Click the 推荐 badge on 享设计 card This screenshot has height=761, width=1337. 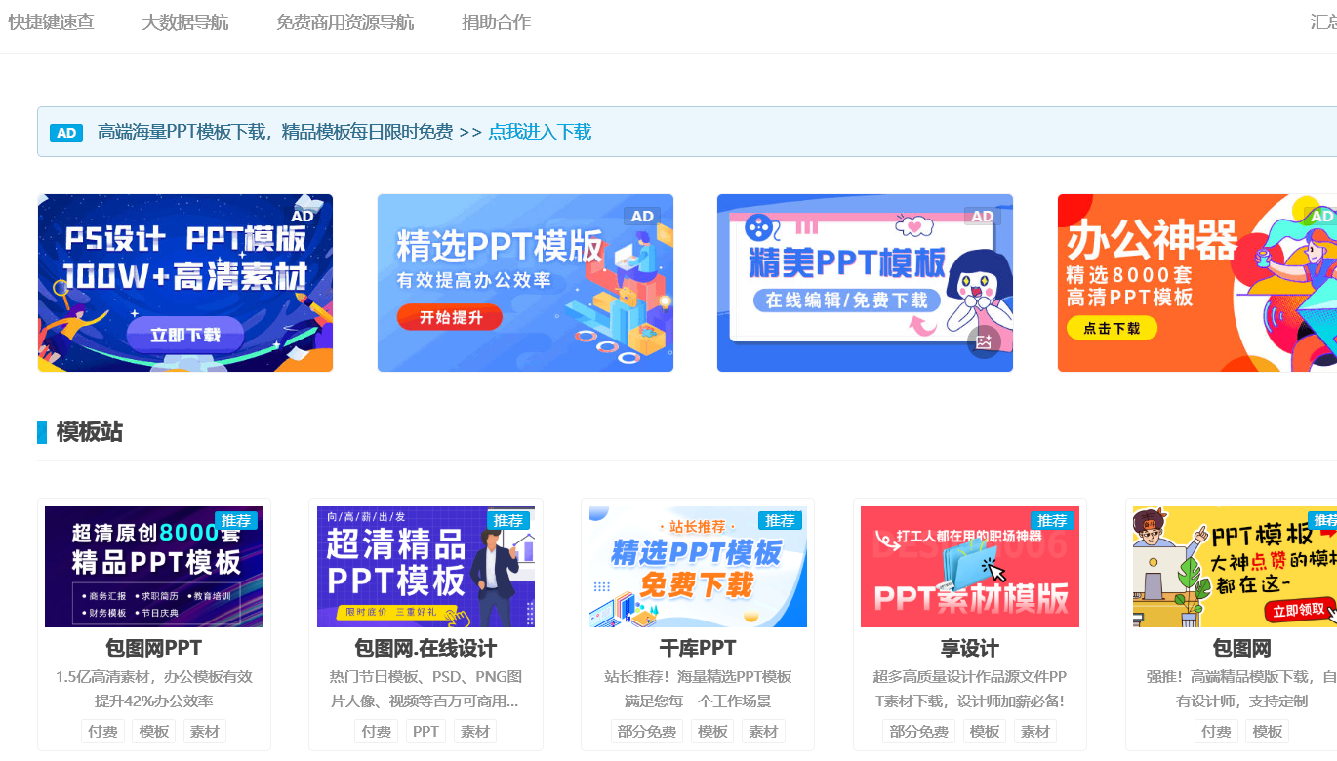pyautogui.click(x=1052, y=520)
